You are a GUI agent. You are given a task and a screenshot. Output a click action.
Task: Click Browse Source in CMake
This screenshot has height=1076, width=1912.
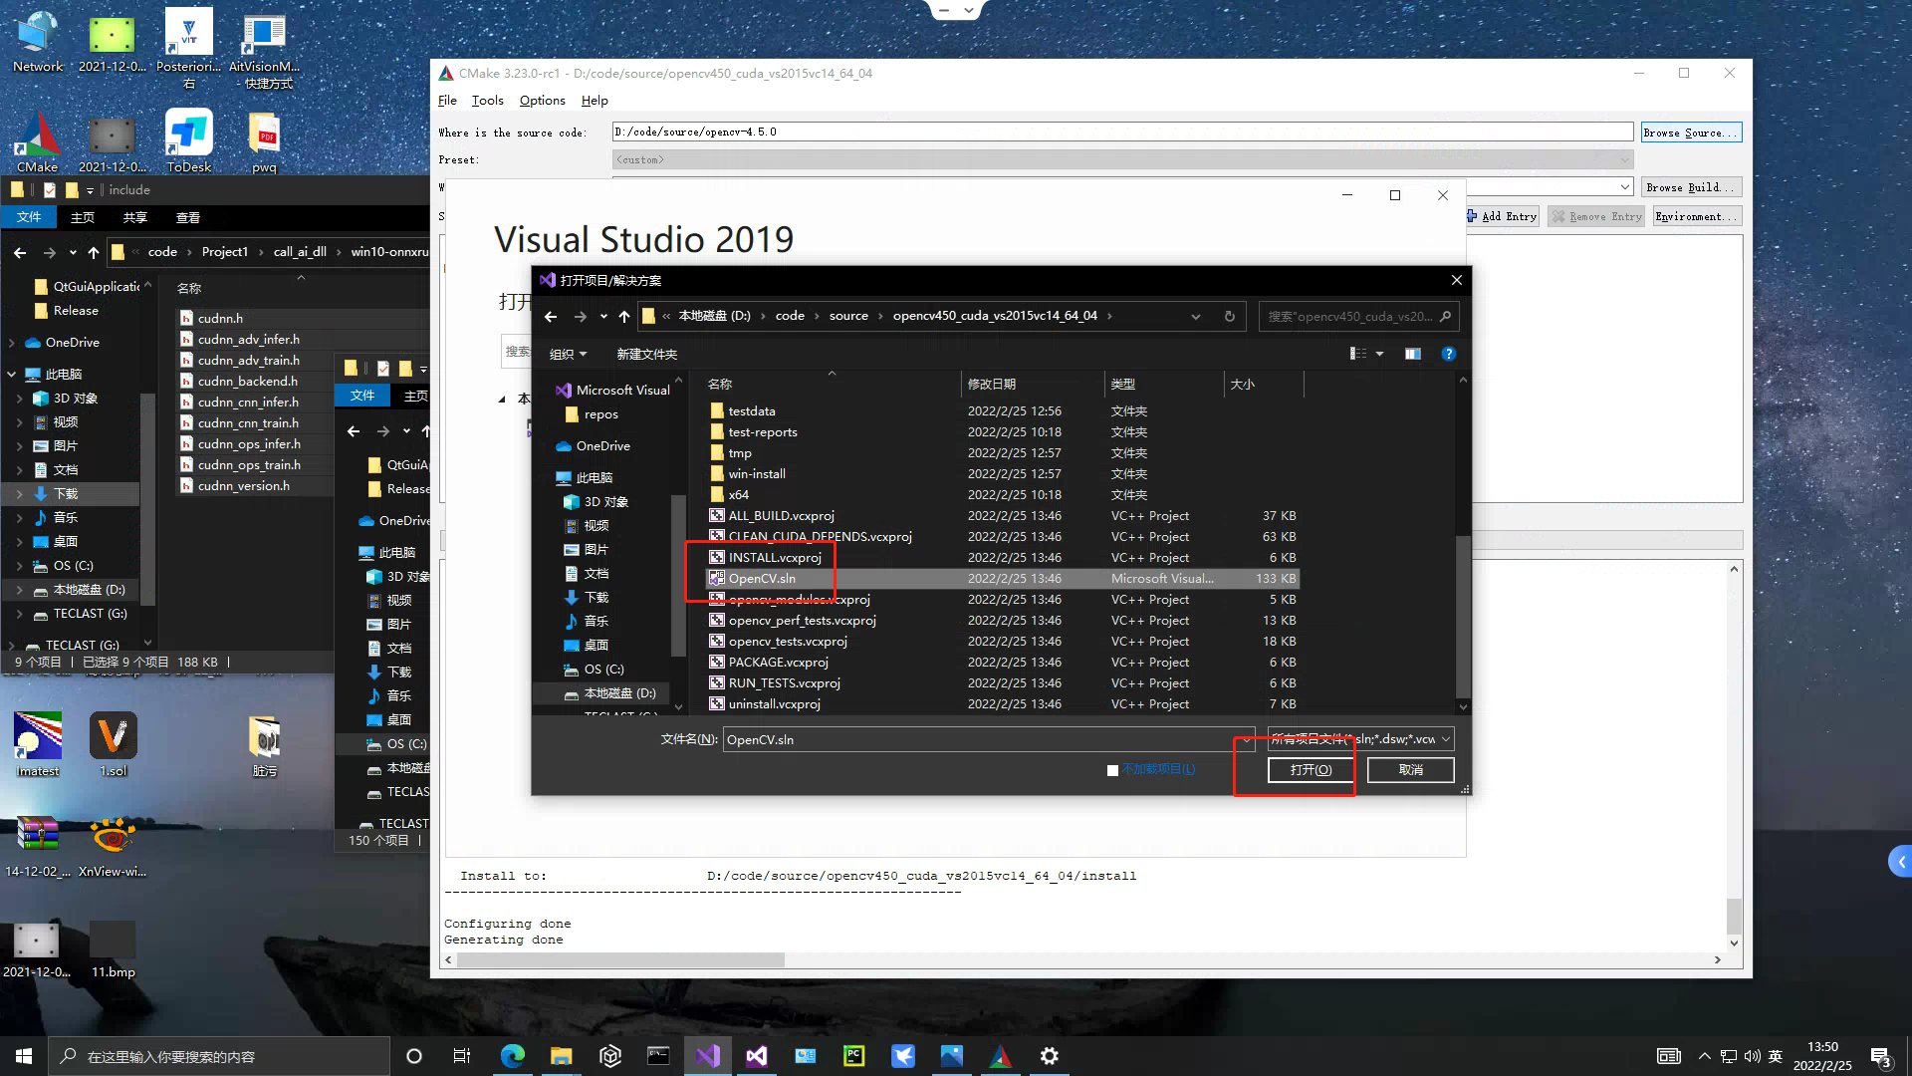point(1691,132)
